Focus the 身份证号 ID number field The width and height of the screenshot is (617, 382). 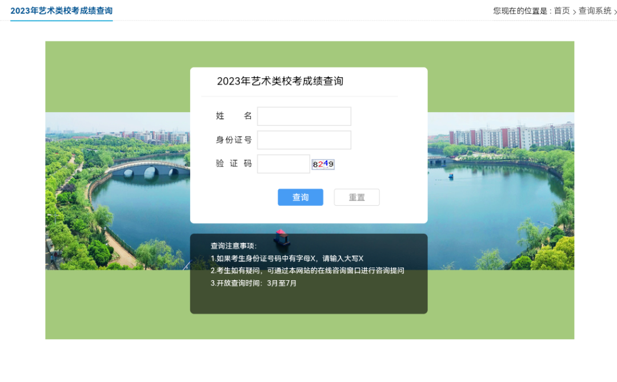click(304, 140)
